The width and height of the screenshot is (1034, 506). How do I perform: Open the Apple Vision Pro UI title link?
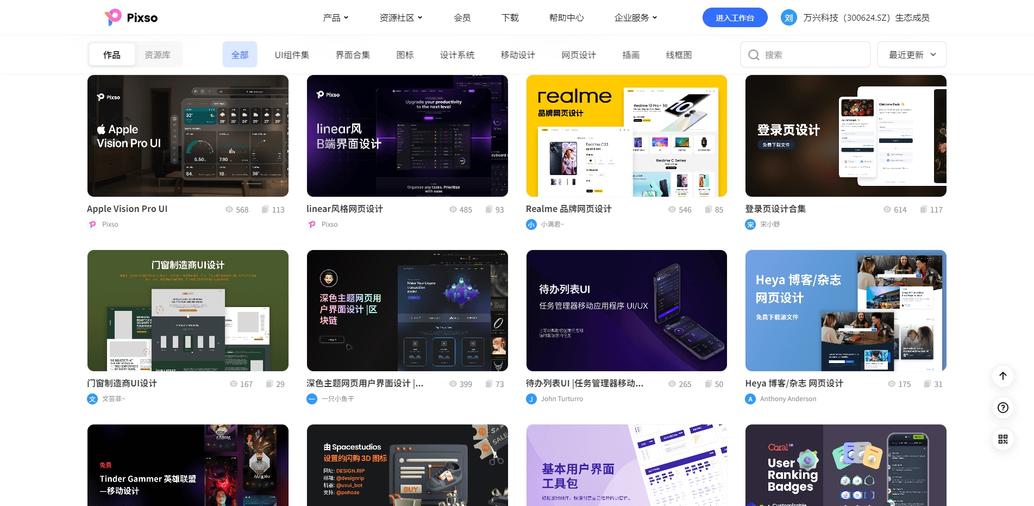(127, 209)
